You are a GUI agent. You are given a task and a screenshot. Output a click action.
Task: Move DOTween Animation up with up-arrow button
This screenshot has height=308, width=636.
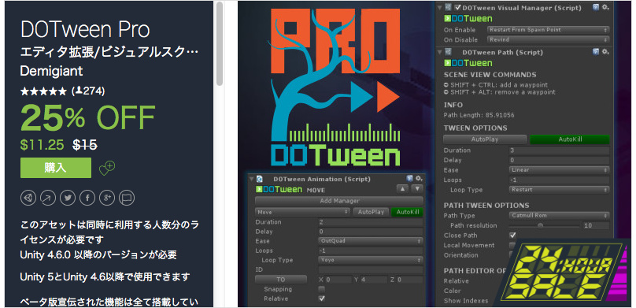403,189
